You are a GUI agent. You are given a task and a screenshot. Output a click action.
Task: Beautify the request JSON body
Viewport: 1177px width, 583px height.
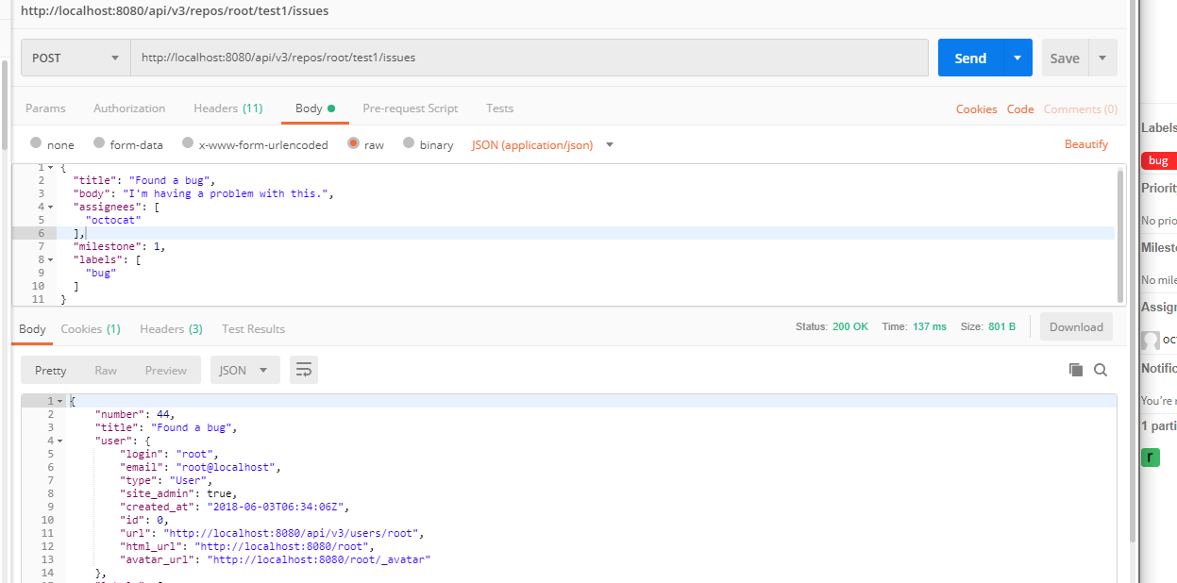[1086, 144]
